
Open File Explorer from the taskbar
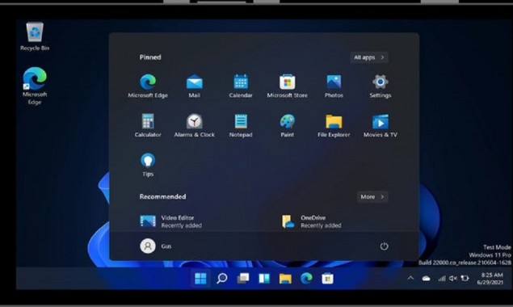[x=285, y=279]
